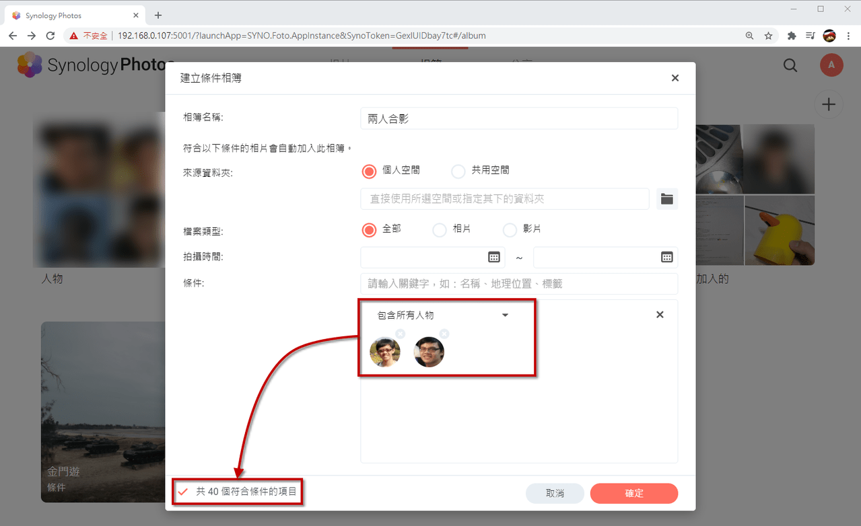Open browser media control icon

(811, 36)
